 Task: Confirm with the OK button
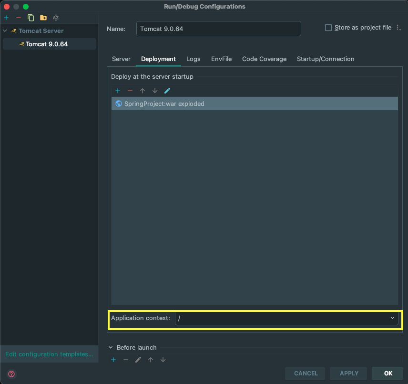tap(388, 374)
